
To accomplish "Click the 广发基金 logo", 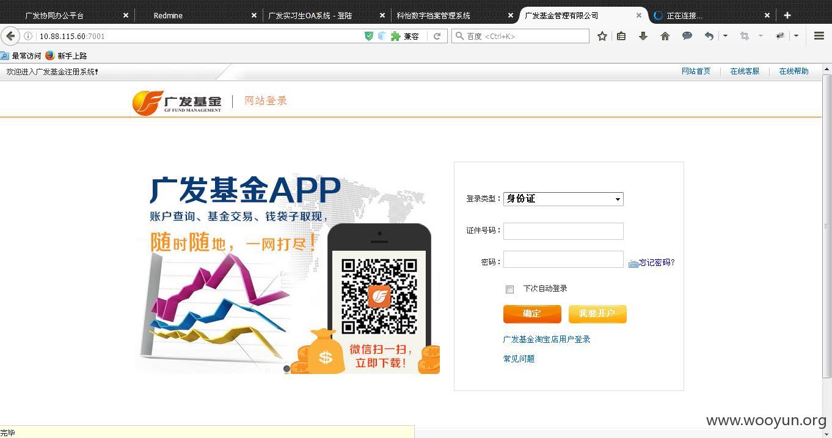I will point(177,102).
